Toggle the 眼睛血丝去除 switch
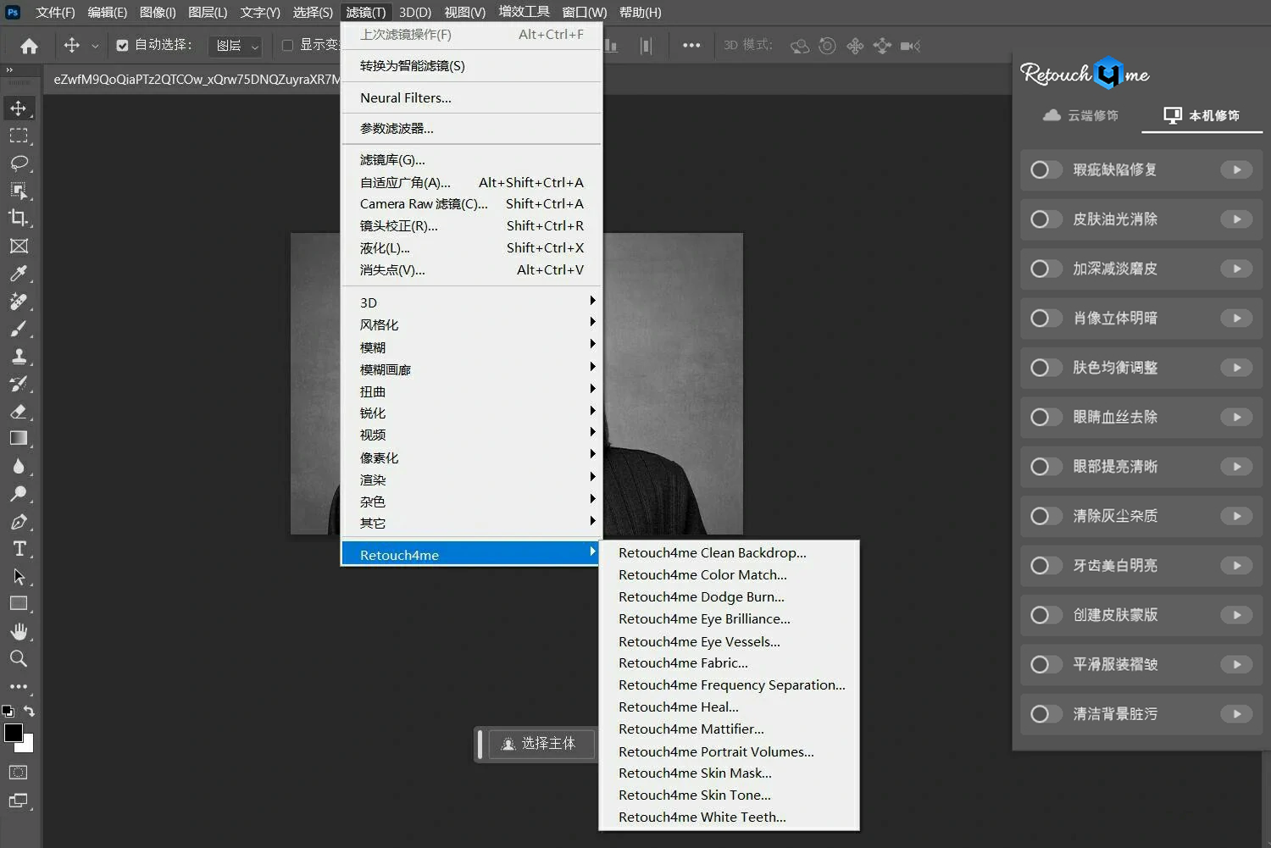 coord(1045,417)
